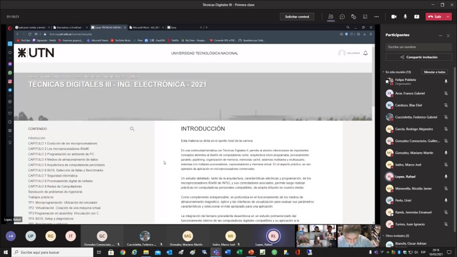
Task: Click the Netflix bookmark
Action: tap(173, 40)
